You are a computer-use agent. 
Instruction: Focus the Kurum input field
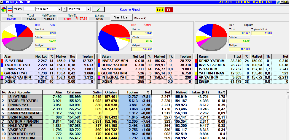tap(28, 9)
